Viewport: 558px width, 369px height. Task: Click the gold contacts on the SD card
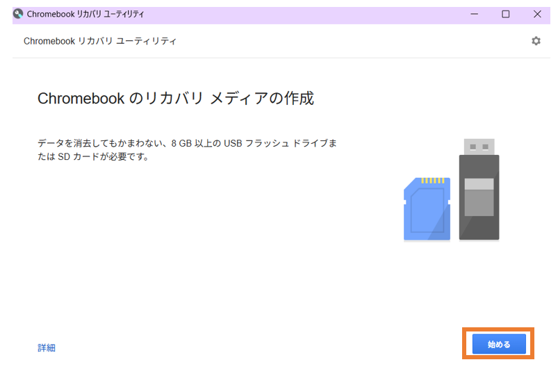[x=434, y=181]
